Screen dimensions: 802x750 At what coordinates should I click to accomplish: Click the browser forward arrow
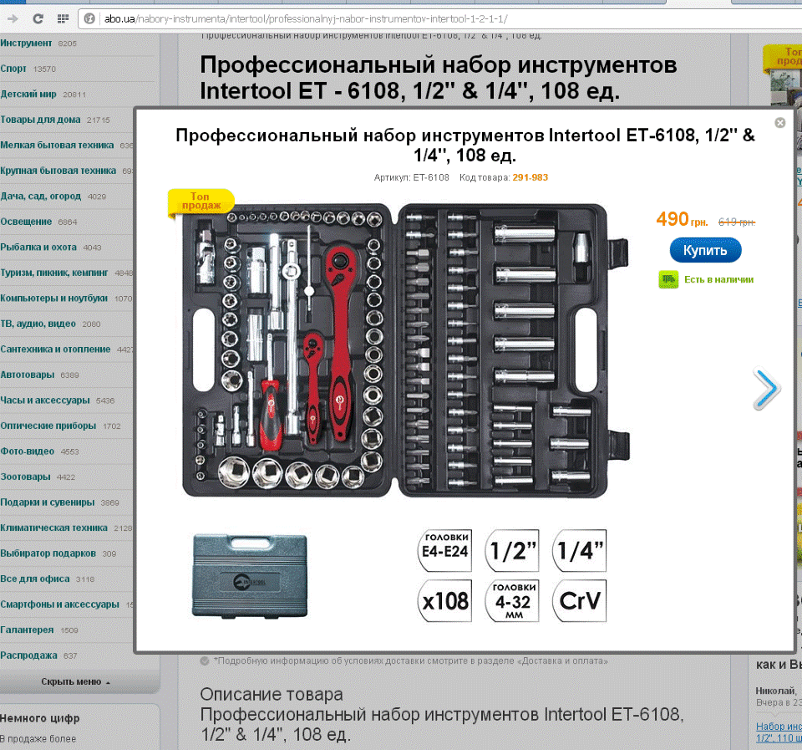click(x=13, y=19)
